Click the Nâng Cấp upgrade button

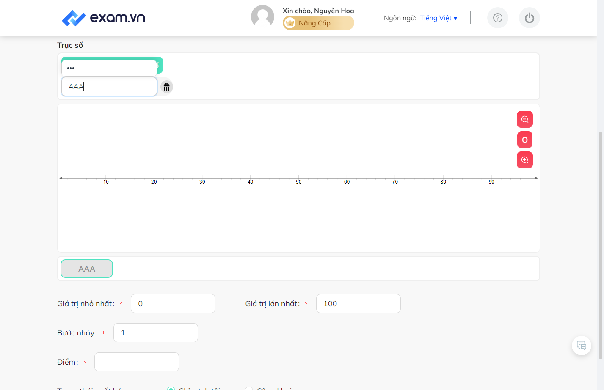tap(318, 23)
